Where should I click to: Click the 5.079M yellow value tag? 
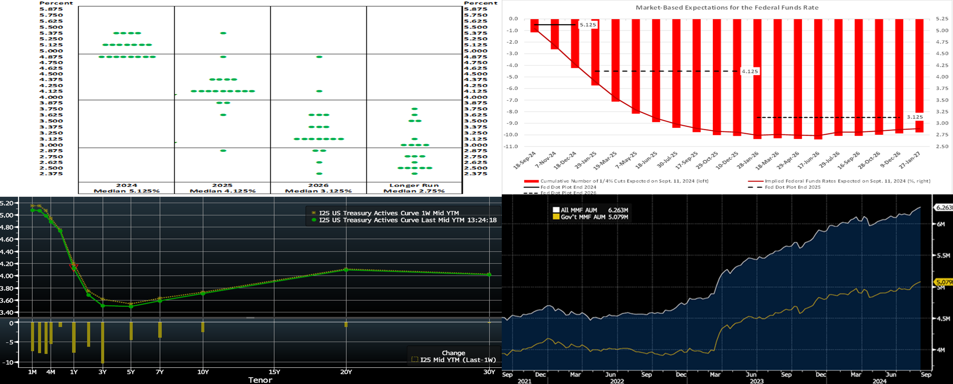click(943, 282)
